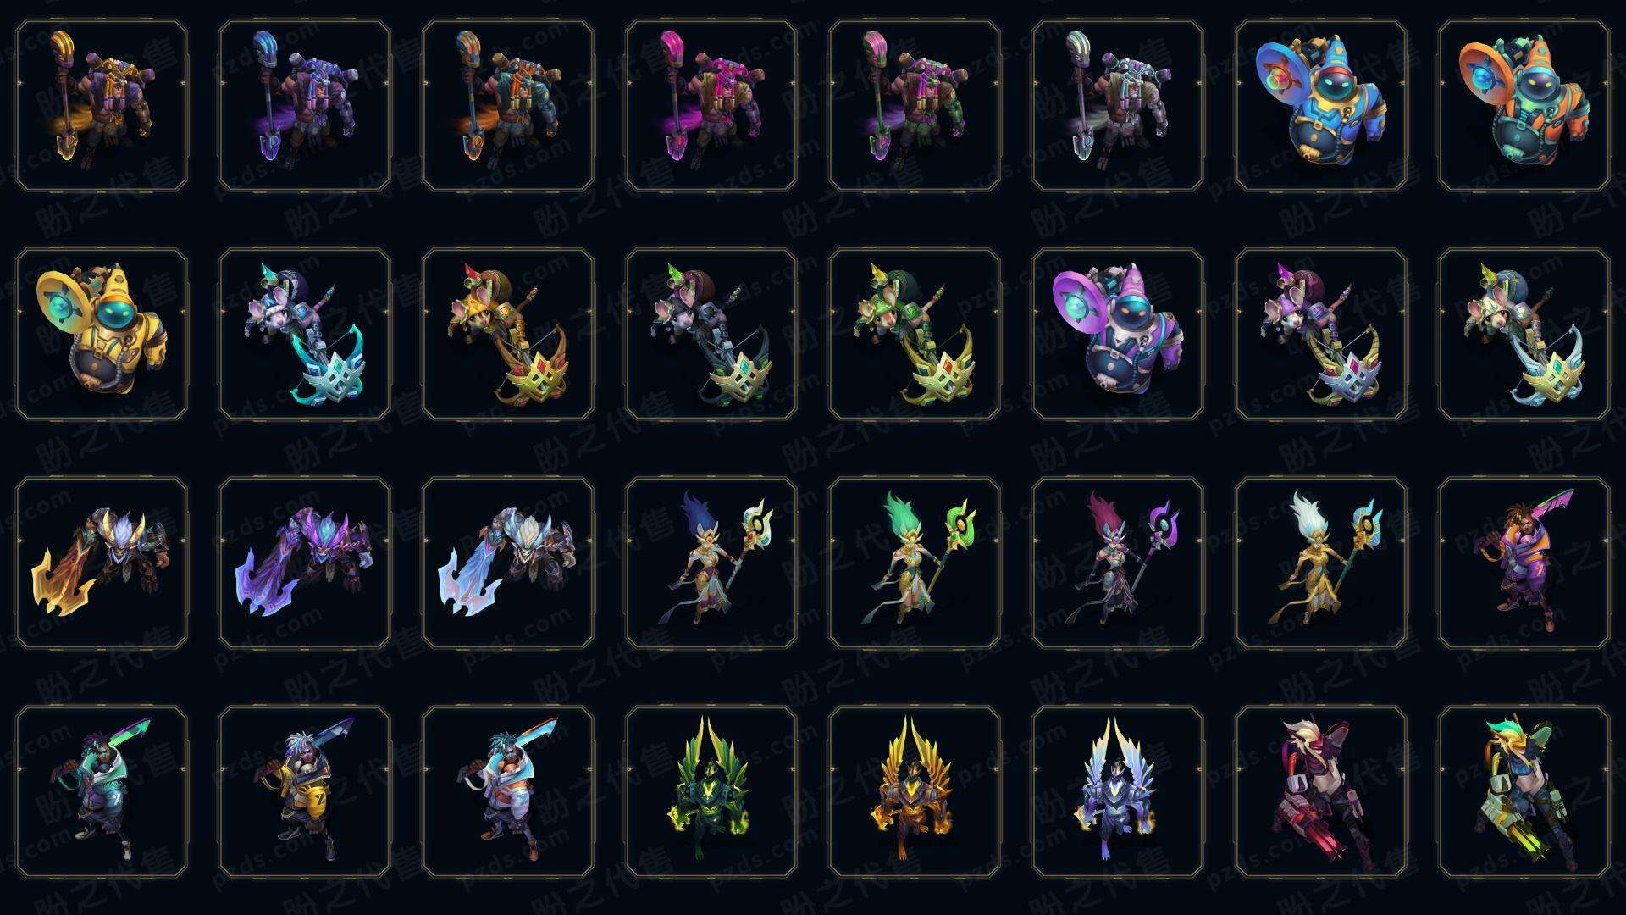Select the crimson gunner skin tile
Image resolution: width=1626 pixels, height=915 pixels.
point(1321,791)
